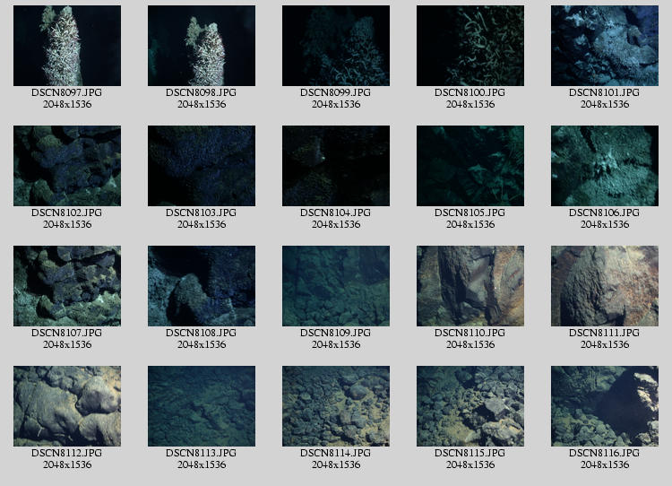This screenshot has width=672, height=486.
Task: Open the DSCN8116.JPG thumbnail image
Action: (605, 406)
